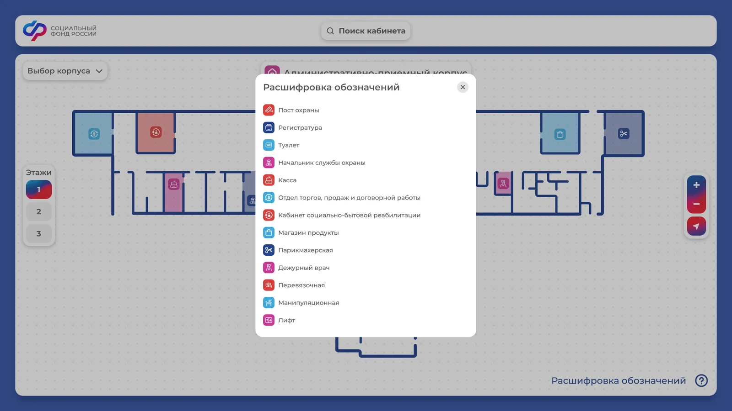Click the red location arrow button
The width and height of the screenshot is (732, 411).
(696, 226)
